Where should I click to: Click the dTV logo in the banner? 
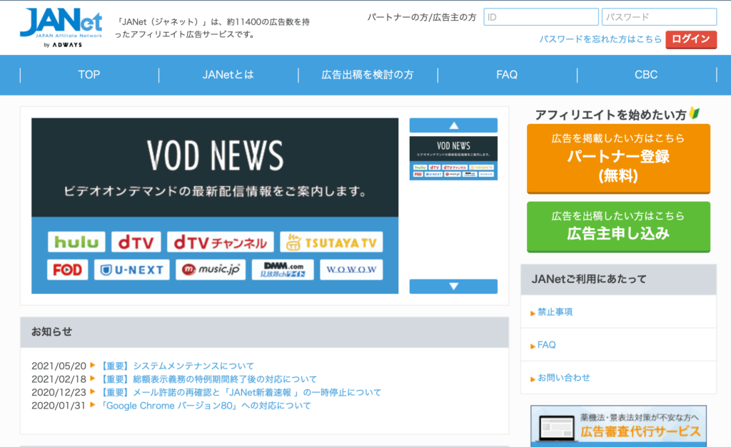coord(136,242)
